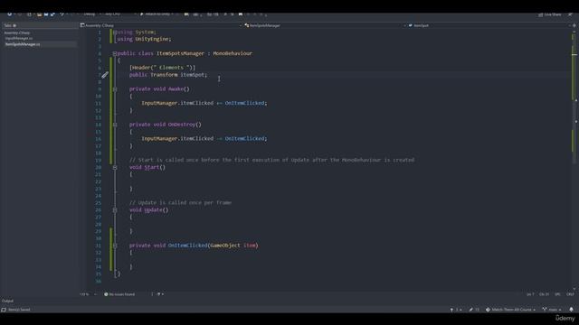
Task: Click the itemSpot field name on line 7
Action: [192, 75]
